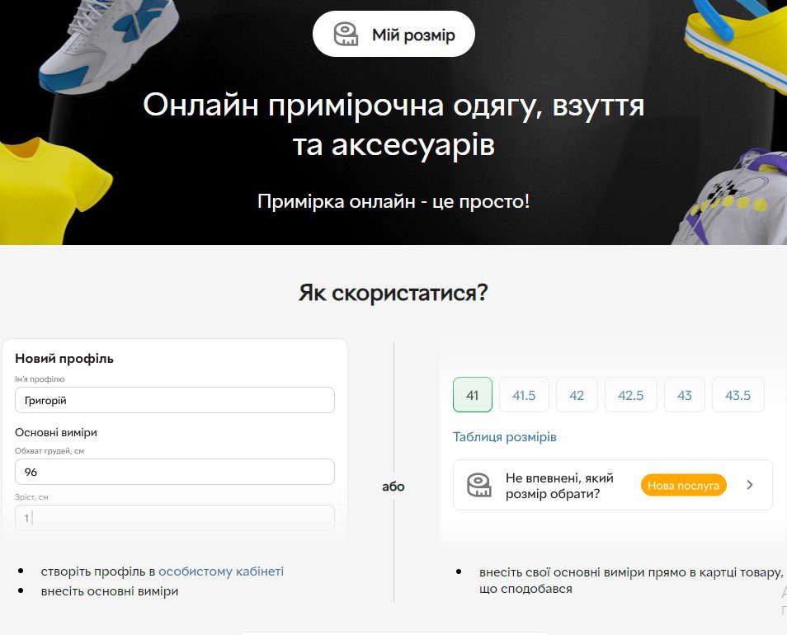The height and width of the screenshot is (635, 787).
Task: Choose shoe size 43
Action: 685,395
